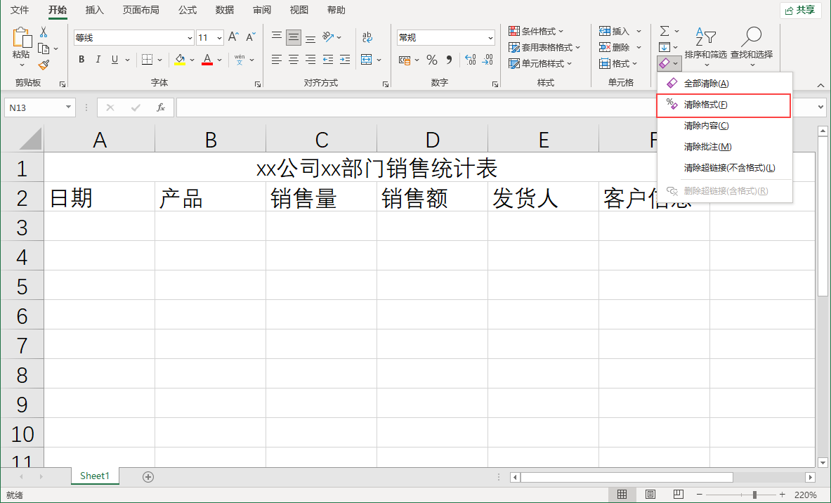831x503 pixels.
Task: Click top align icon
Action: coord(277,37)
